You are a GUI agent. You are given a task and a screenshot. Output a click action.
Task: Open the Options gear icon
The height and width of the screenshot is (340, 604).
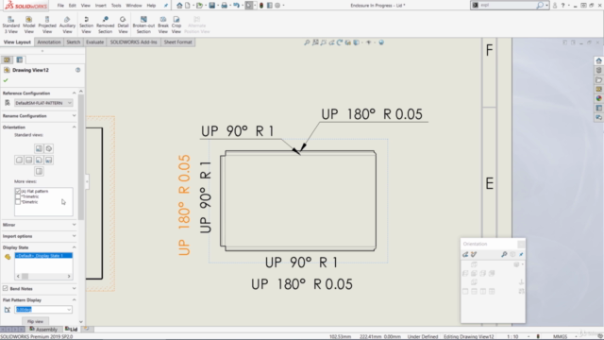[x=277, y=6]
